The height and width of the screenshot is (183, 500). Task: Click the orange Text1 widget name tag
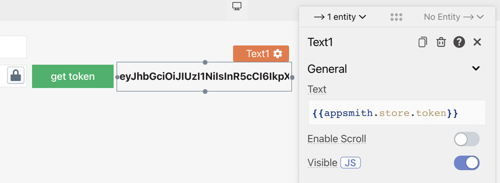[x=258, y=54]
